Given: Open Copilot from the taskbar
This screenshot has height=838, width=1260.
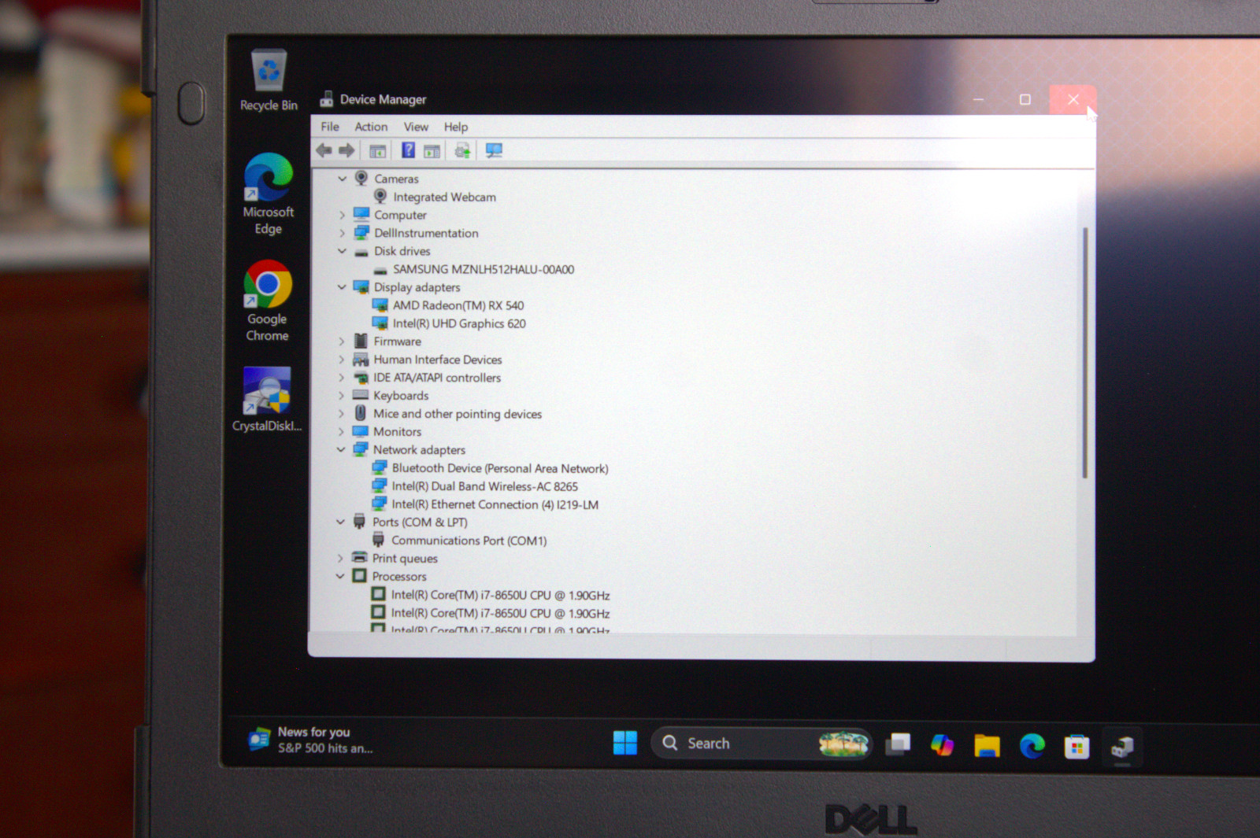Looking at the screenshot, I should (942, 744).
